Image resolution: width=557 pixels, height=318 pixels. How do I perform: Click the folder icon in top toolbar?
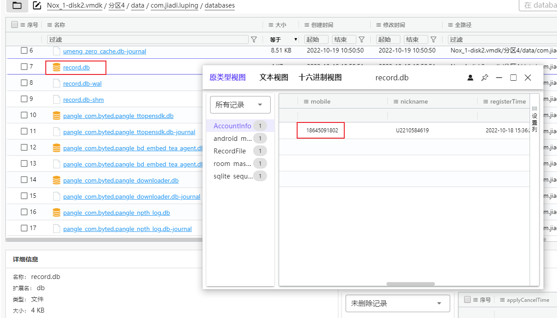point(17,5)
